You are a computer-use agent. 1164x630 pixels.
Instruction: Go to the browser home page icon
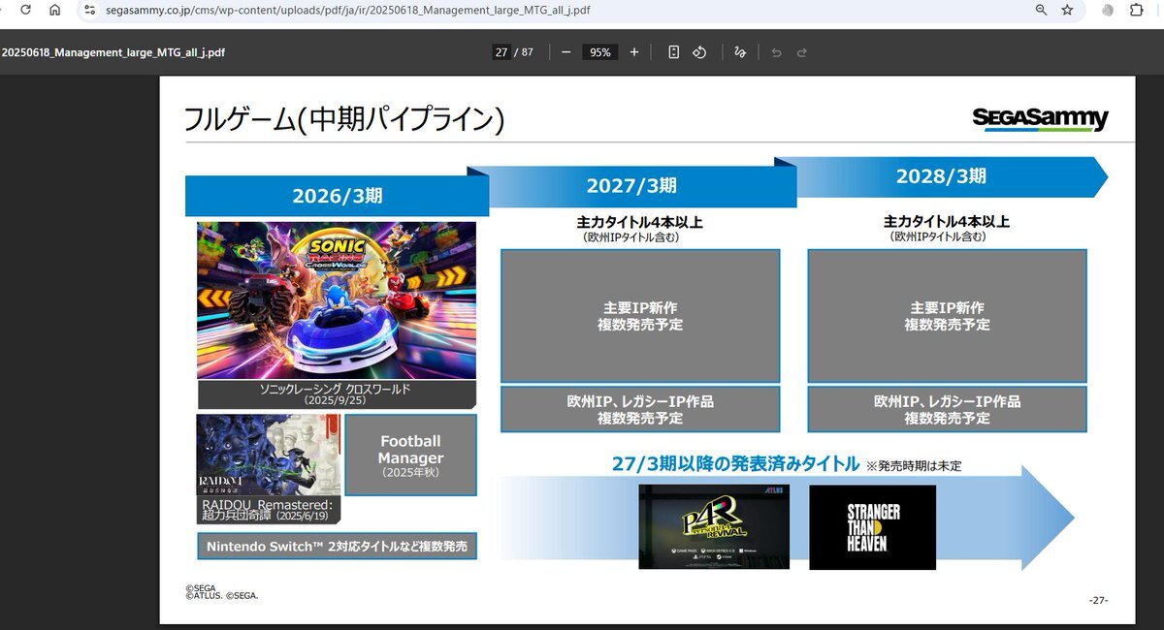tap(54, 10)
